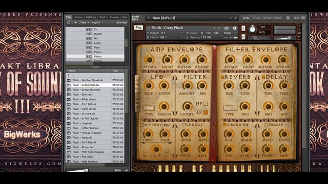Viewport: 328px width, 184px height.
Task: Click the LFO Rate knob
Action: 149,85
